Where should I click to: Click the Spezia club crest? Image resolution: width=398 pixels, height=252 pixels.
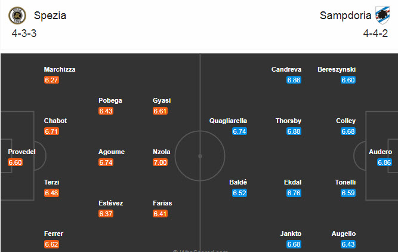click(20, 16)
